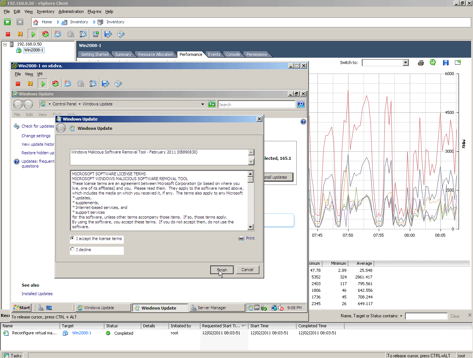
Task: Expand the arrow next to Home
Action: 58,22
